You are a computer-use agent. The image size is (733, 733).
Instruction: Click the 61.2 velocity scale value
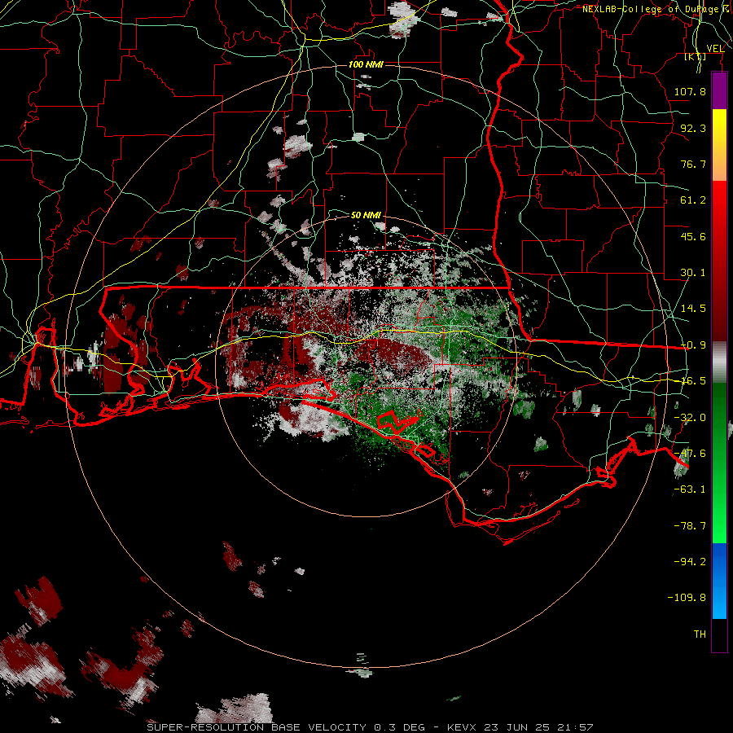pyautogui.click(x=693, y=200)
